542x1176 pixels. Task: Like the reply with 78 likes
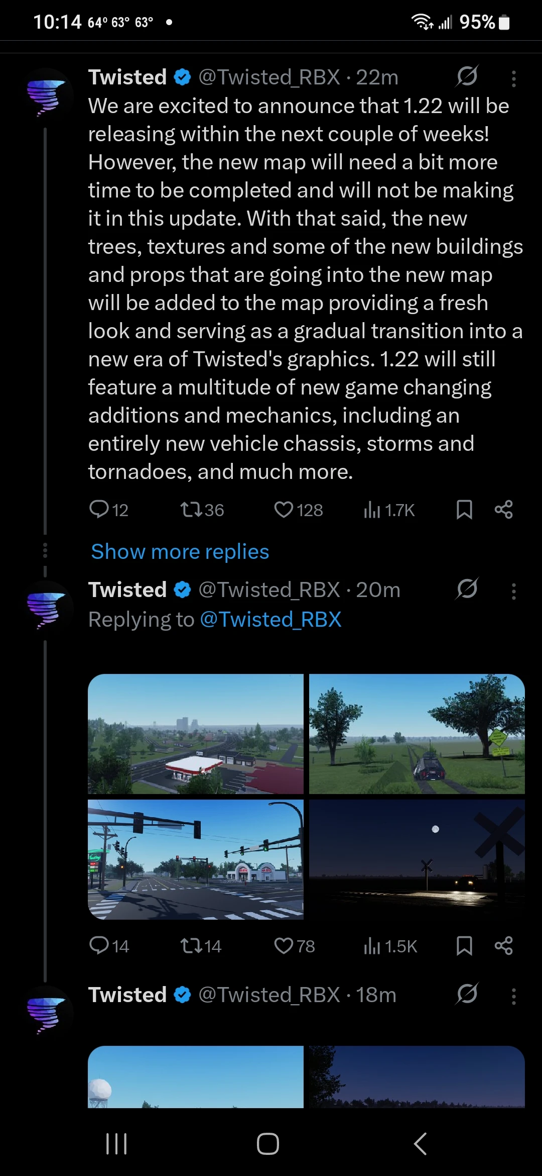pyautogui.click(x=284, y=946)
